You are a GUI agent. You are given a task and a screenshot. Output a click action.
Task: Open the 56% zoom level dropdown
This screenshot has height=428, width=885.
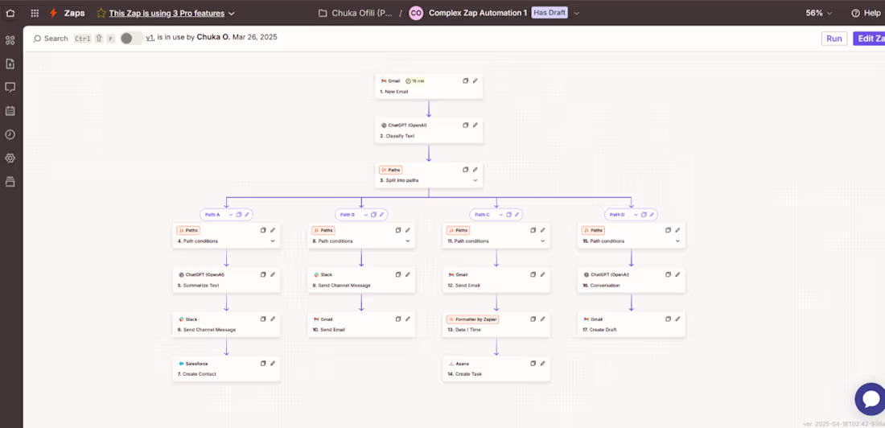pyautogui.click(x=819, y=13)
